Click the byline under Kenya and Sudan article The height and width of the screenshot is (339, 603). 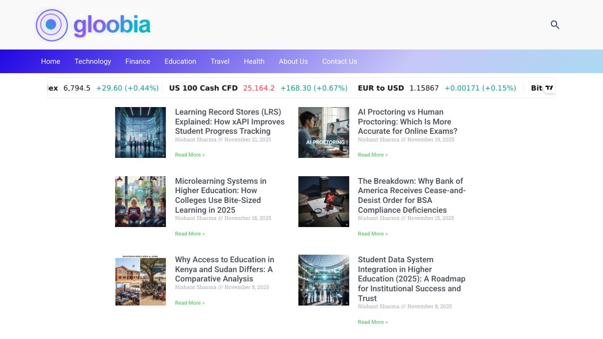pos(222,287)
